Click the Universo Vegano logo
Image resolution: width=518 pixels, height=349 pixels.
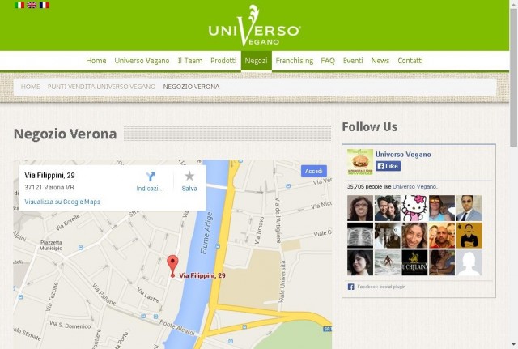point(254,25)
